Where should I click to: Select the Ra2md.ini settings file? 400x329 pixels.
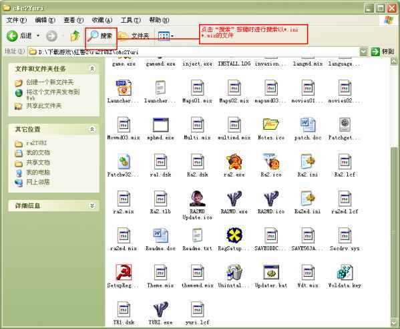tap(308, 199)
